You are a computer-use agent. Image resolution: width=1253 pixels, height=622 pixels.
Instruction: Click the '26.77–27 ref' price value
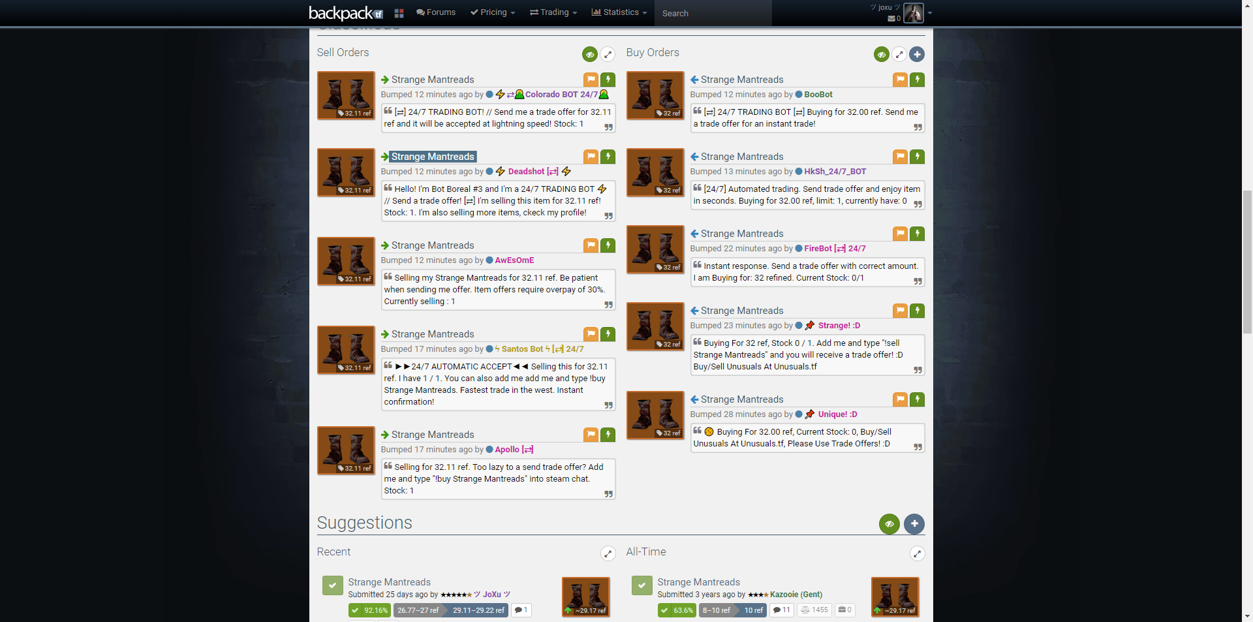point(418,610)
